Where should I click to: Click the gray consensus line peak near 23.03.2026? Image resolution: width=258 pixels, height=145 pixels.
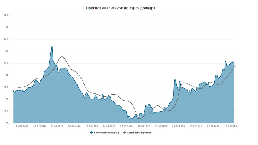pos(62,57)
